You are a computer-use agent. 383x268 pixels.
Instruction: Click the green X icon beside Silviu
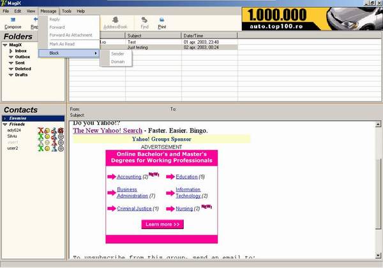(x=41, y=137)
